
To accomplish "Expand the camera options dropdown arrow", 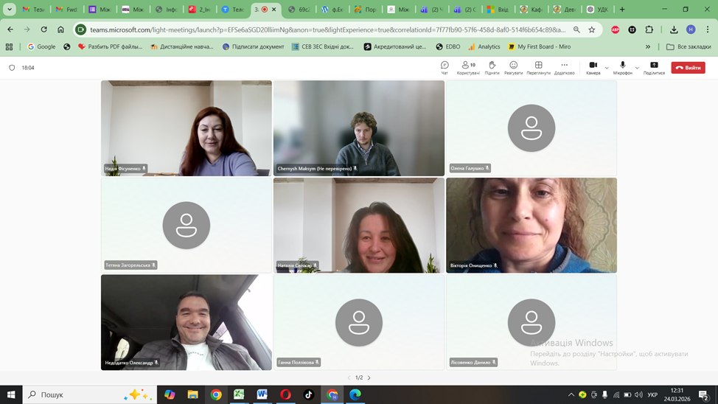I will click(607, 68).
